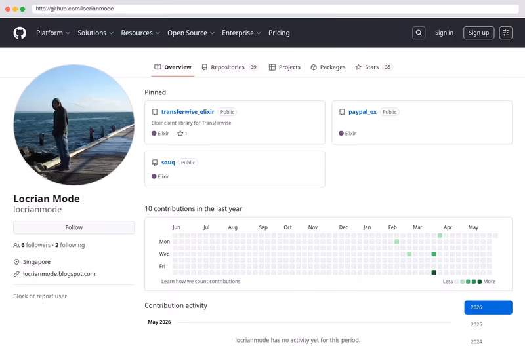525x346 pixels.
Task: Click the blog link chain icon
Action: pos(16,274)
